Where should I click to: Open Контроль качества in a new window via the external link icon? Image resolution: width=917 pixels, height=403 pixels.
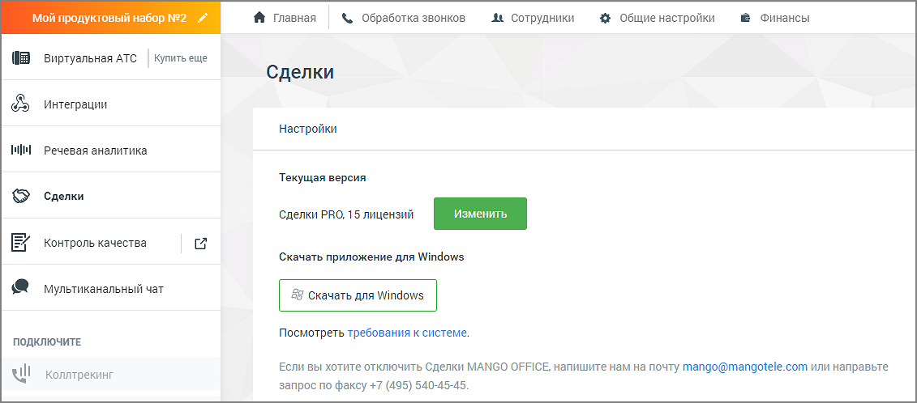[200, 243]
